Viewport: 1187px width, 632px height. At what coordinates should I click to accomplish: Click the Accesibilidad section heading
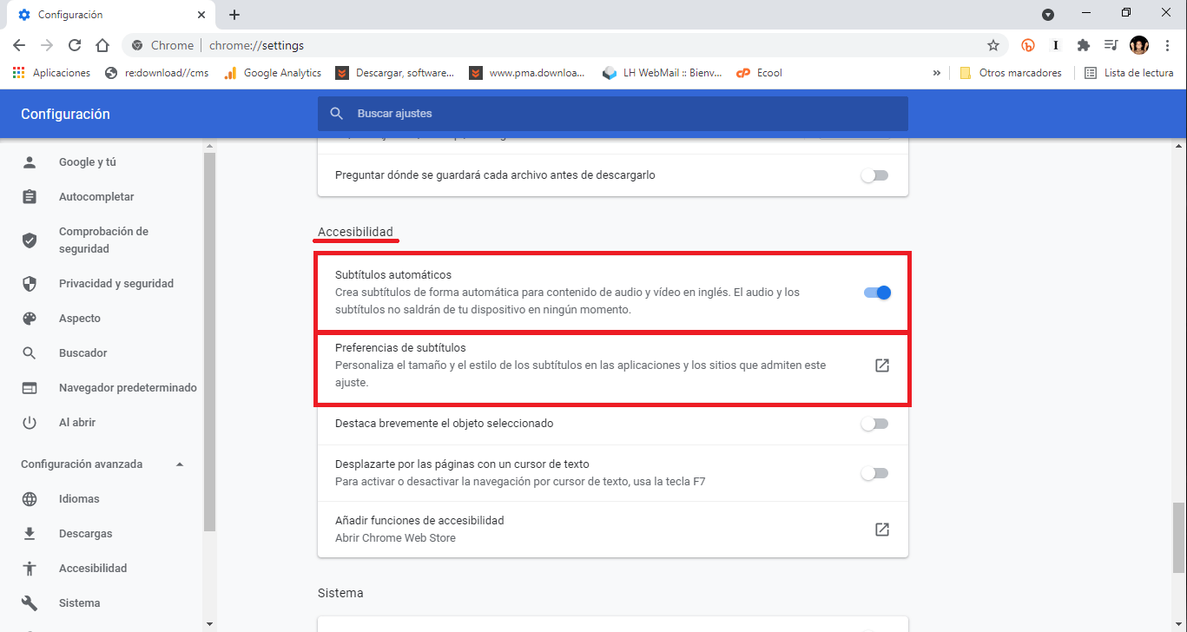355,232
